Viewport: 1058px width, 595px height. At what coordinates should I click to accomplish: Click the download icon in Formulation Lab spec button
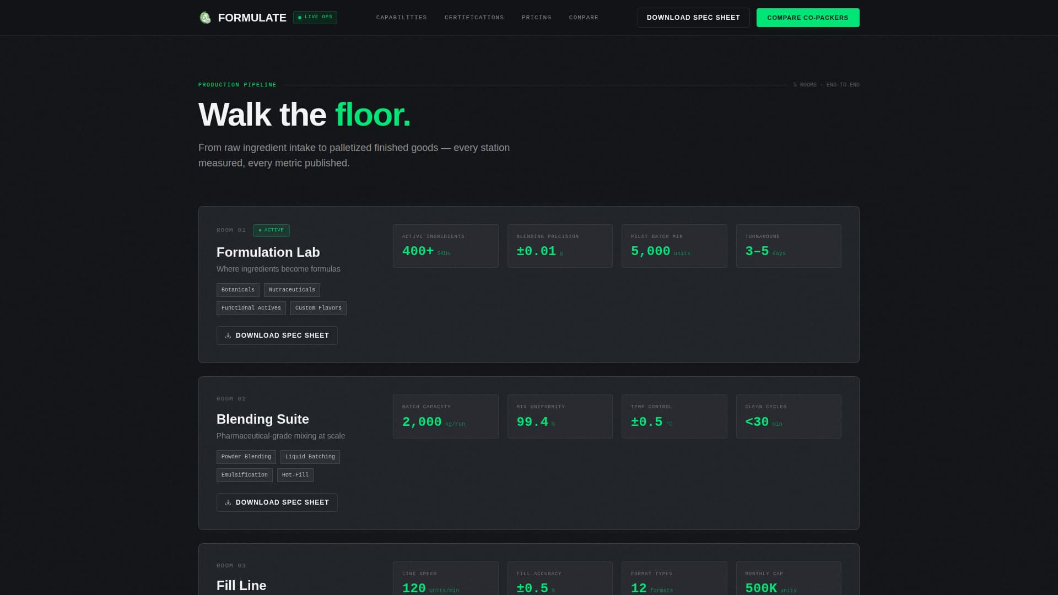coord(229,335)
